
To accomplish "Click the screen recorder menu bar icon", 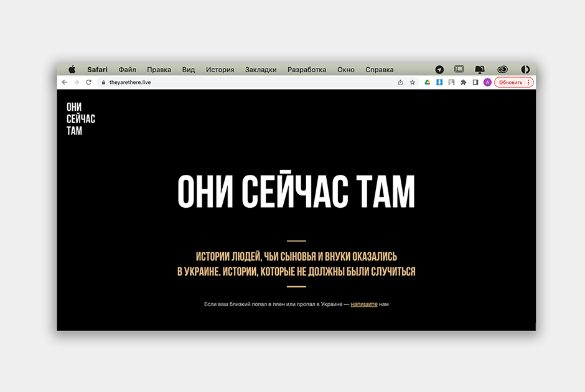I will (459, 69).
